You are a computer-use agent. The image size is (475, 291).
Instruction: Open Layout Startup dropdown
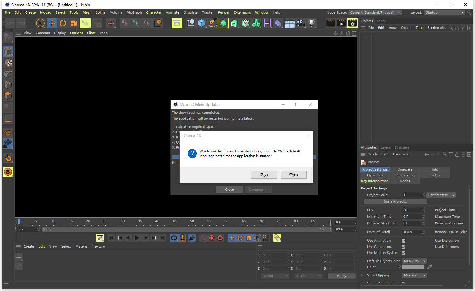[x=445, y=12]
